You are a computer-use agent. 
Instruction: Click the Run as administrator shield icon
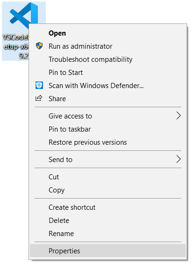coord(39,46)
